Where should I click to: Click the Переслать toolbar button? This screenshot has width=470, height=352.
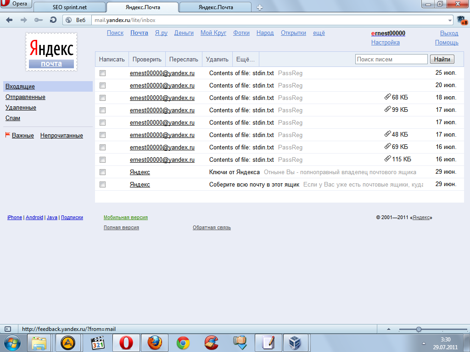click(x=184, y=59)
